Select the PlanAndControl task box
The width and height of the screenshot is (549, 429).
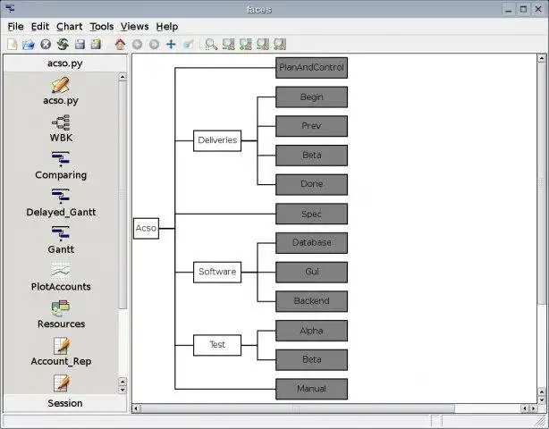(x=312, y=68)
